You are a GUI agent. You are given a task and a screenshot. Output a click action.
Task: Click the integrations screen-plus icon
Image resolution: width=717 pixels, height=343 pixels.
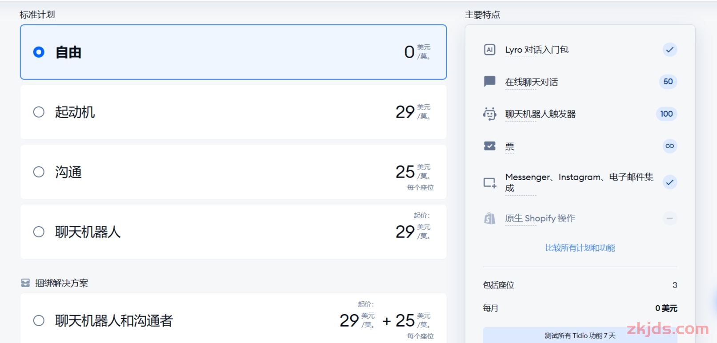[489, 182]
